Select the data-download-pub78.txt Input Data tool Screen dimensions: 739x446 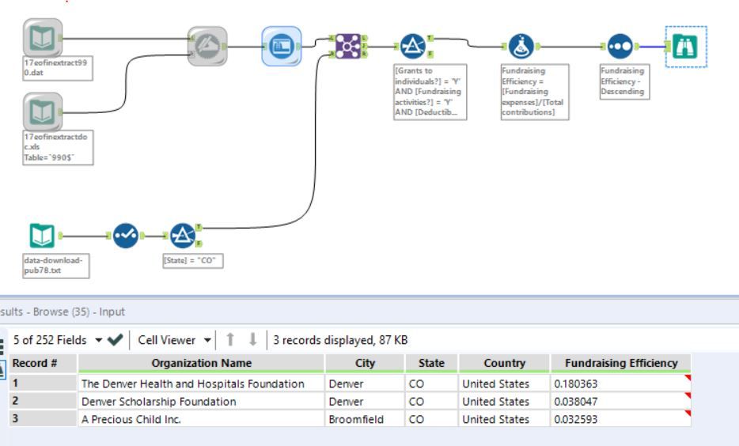[43, 236]
